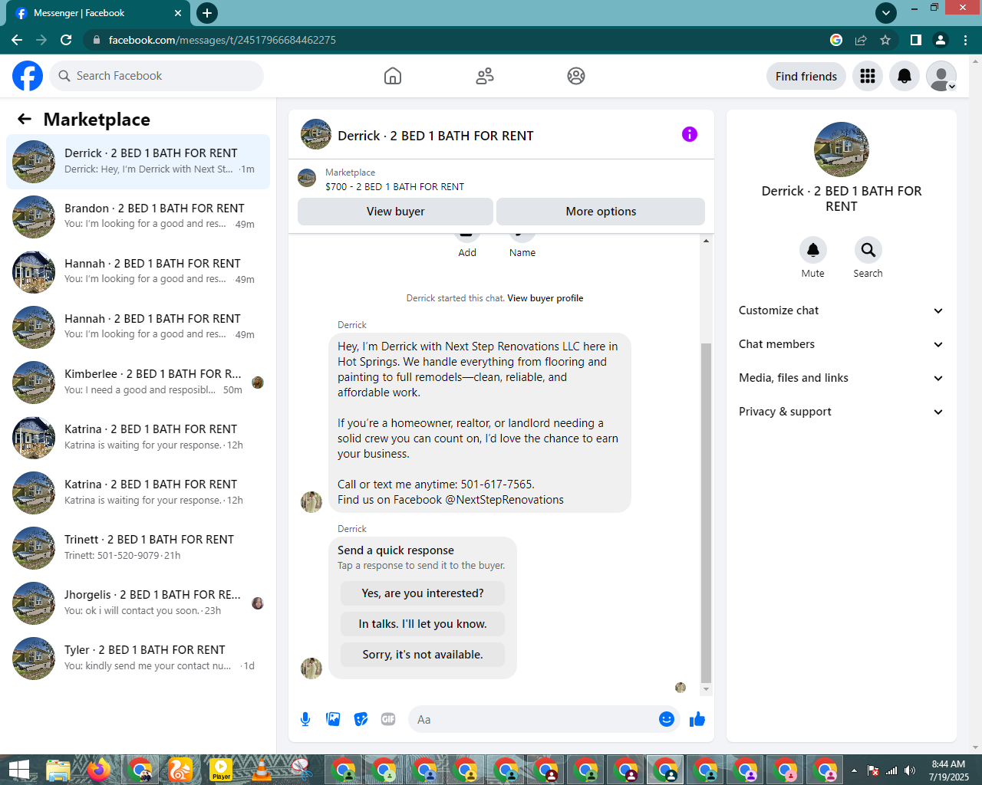Open the Groups icon in top navigation
982x785 pixels.
point(576,76)
